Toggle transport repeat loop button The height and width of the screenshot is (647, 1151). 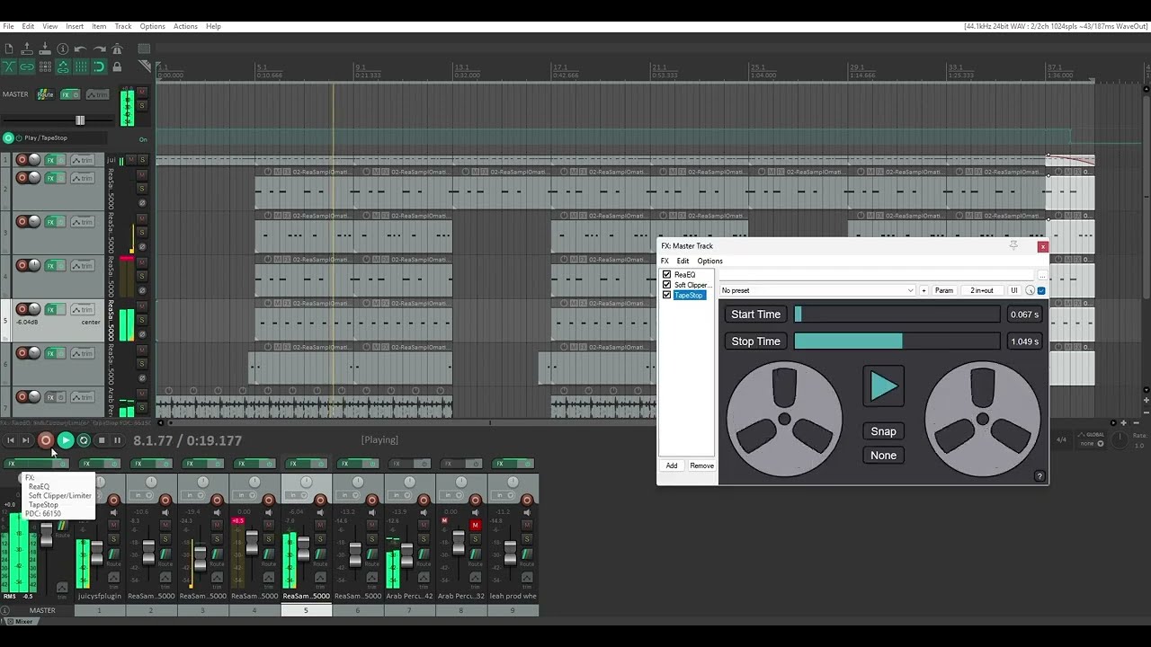(84, 440)
